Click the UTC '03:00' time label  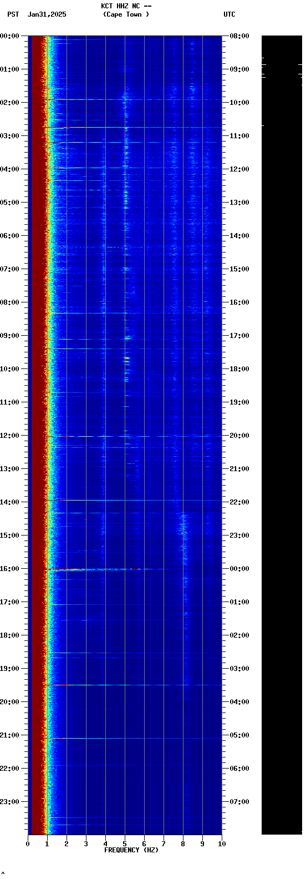pyautogui.click(x=239, y=669)
